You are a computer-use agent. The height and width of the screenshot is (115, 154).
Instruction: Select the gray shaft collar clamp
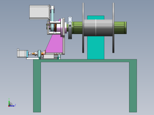pyautogui.click(x=70, y=28)
